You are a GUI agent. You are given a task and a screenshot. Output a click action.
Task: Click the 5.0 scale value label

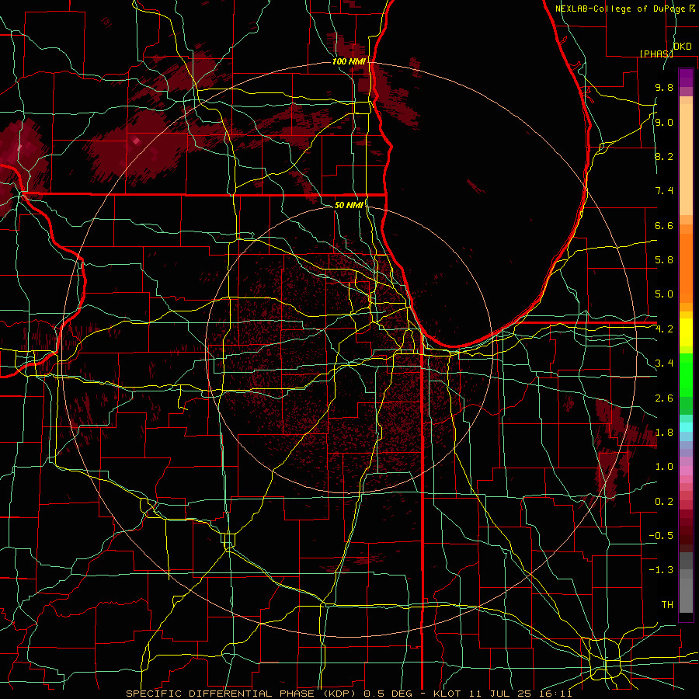pyautogui.click(x=664, y=294)
